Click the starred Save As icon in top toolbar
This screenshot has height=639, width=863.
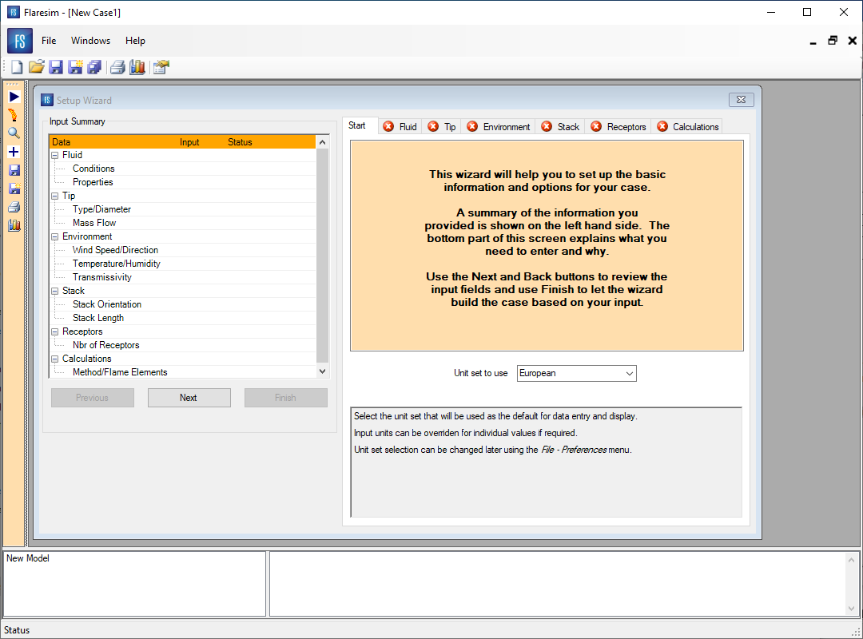[x=75, y=67]
